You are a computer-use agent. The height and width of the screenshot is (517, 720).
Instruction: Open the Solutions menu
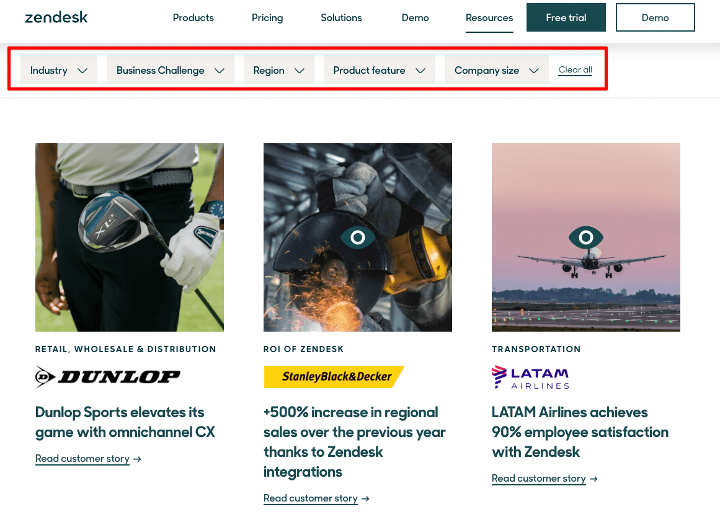pyautogui.click(x=341, y=18)
